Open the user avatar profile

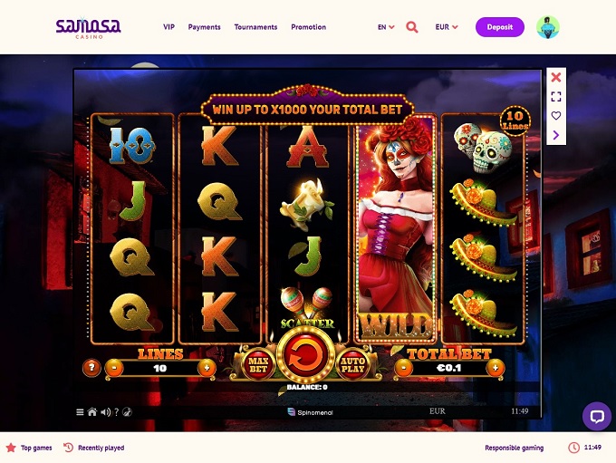point(548,27)
